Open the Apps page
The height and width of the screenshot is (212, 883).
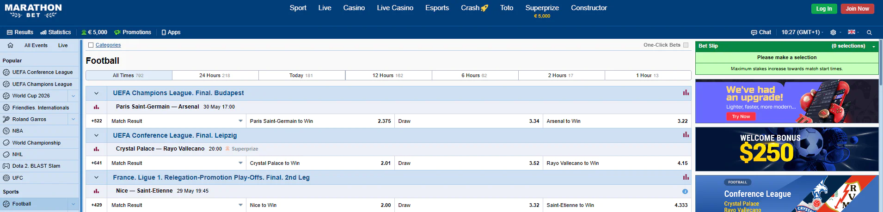[x=171, y=32]
